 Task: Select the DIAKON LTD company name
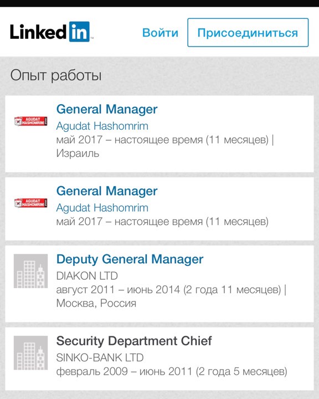87,276
